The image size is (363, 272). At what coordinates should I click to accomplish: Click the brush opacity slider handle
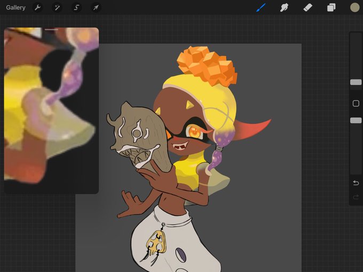tap(356, 121)
